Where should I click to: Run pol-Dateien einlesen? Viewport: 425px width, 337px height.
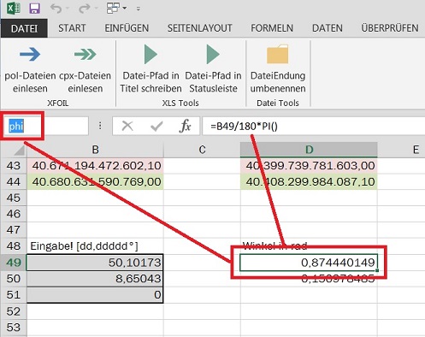pos(30,69)
